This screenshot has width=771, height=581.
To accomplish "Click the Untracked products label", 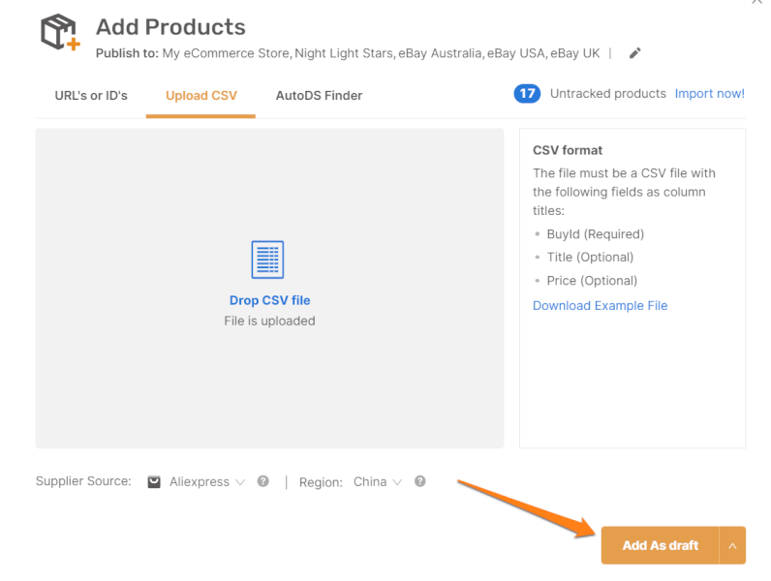I will coord(607,94).
